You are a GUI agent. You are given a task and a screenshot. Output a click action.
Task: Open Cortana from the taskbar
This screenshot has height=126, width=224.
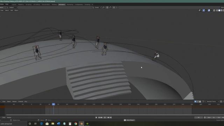point(30,124)
